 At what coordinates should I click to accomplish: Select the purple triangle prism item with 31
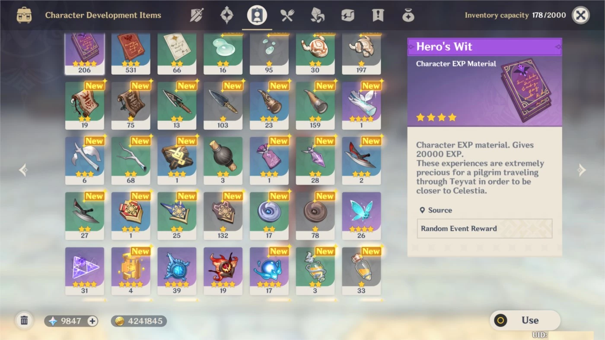click(x=85, y=271)
